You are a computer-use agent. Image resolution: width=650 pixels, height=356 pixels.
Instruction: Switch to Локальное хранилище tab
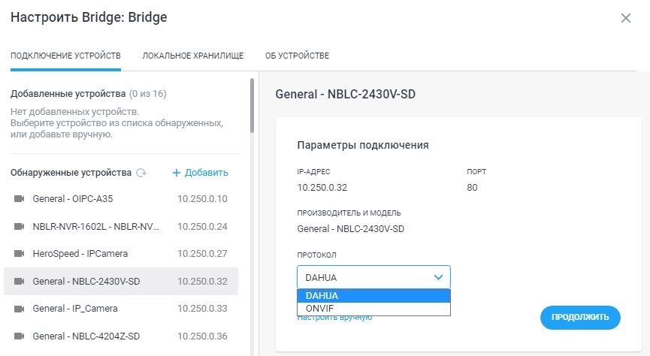[x=193, y=56]
